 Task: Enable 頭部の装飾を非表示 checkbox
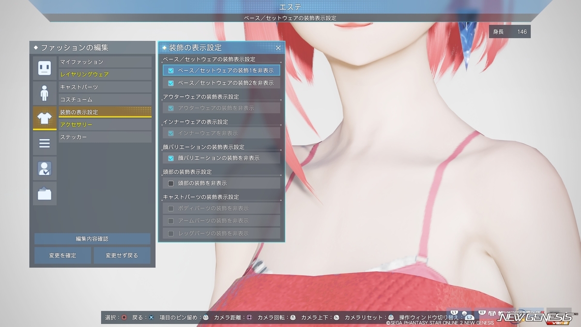(x=170, y=183)
